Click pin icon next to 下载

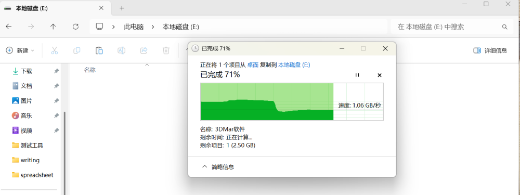tap(57, 71)
